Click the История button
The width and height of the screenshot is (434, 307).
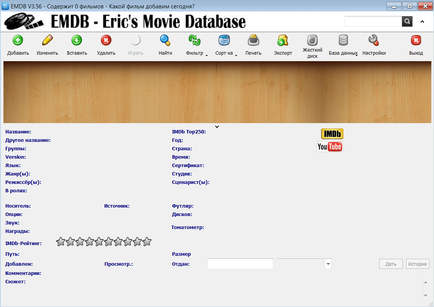(418, 264)
